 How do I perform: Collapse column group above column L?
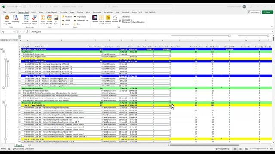(229, 36)
